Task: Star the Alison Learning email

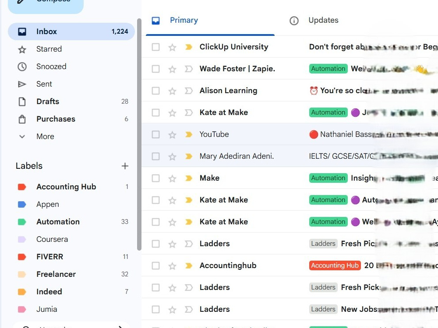Action: click(x=172, y=91)
